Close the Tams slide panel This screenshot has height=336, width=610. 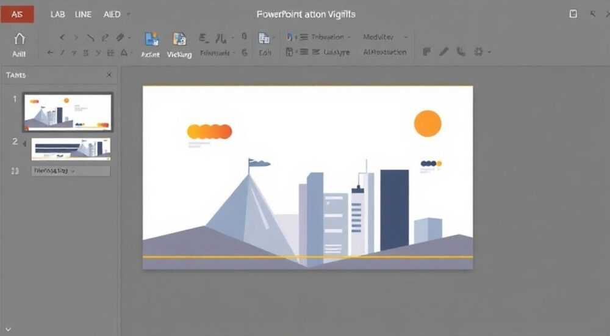109,75
